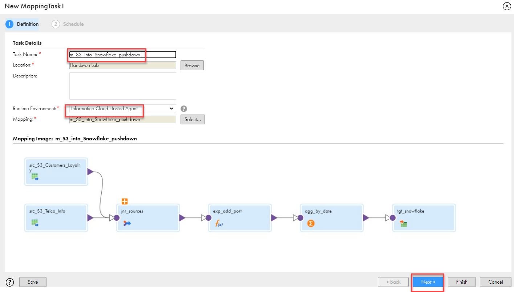Click the Mapping field with m_S3_into_Snowflake_pushdown
This screenshot has width=514, height=292.
coord(123,119)
